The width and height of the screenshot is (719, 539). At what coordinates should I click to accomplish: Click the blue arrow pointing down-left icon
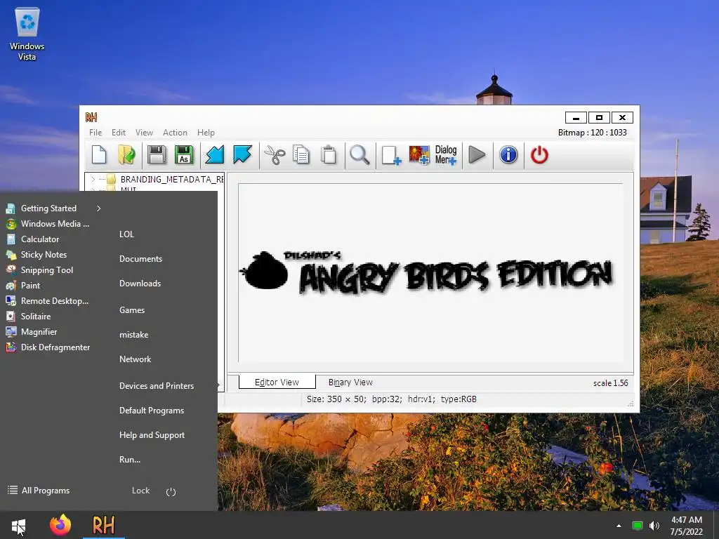215,155
